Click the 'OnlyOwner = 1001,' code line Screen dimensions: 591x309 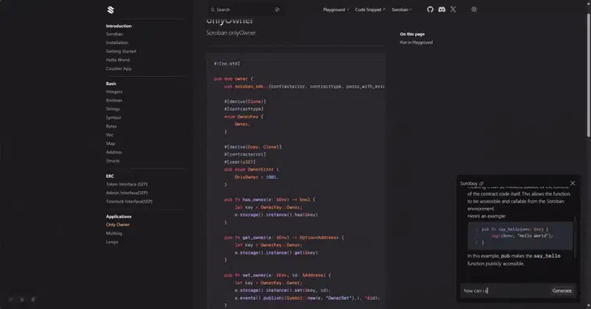click(x=257, y=177)
